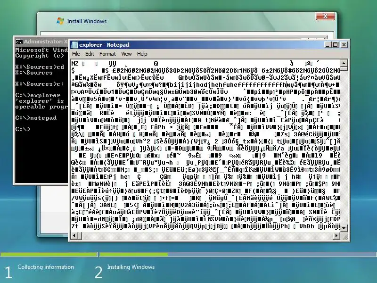This screenshot has height=283, width=377.
Task: Click the step 1 progress bar
Action: click(x=49, y=254)
